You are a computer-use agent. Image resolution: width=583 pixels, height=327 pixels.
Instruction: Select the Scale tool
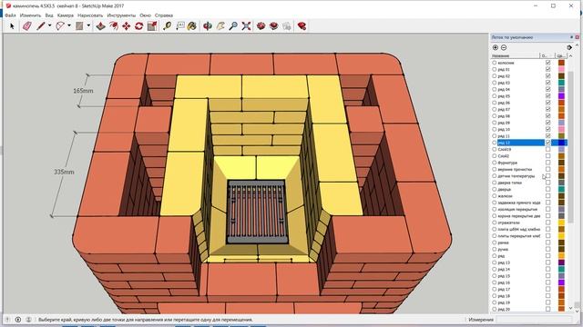click(x=152, y=26)
